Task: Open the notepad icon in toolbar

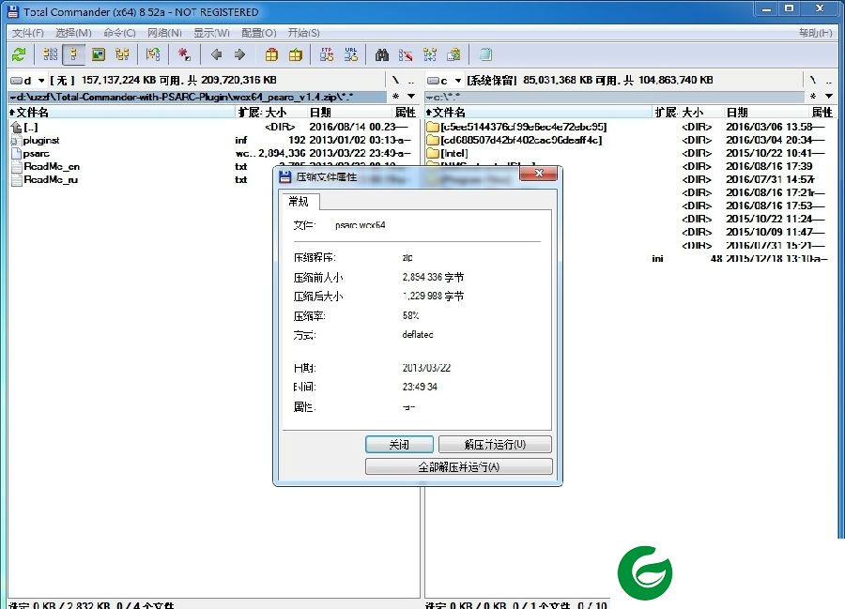Action: click(x=485, y=54)
